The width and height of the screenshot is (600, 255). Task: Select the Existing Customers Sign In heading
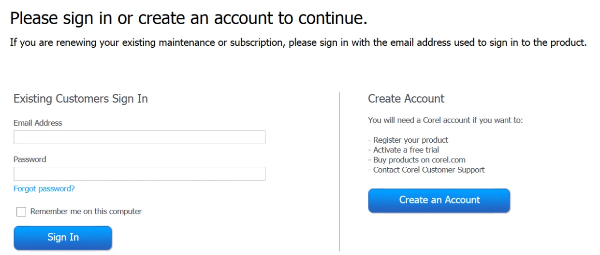click(81, 99)
